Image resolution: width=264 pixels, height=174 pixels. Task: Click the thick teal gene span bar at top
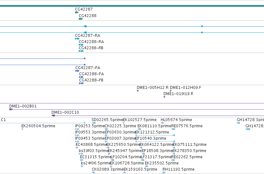tap(132, 6)
